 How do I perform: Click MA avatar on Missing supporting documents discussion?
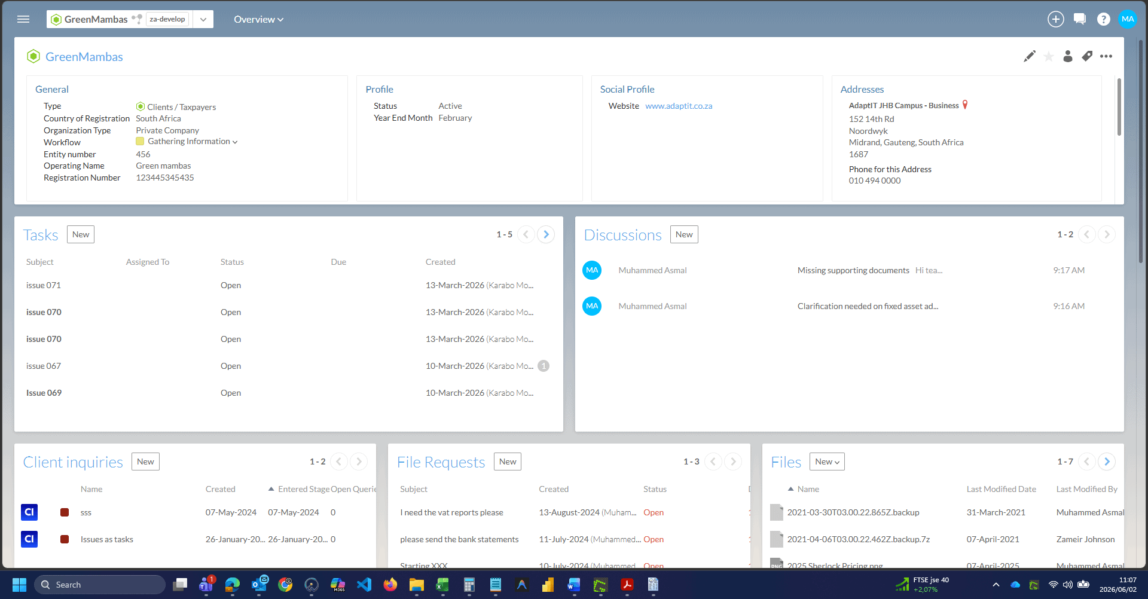pyautogui.click(x=592, y=270)
